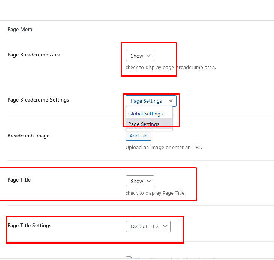
Task: Click 'check to display Page Title' help text
Action: 156,193
